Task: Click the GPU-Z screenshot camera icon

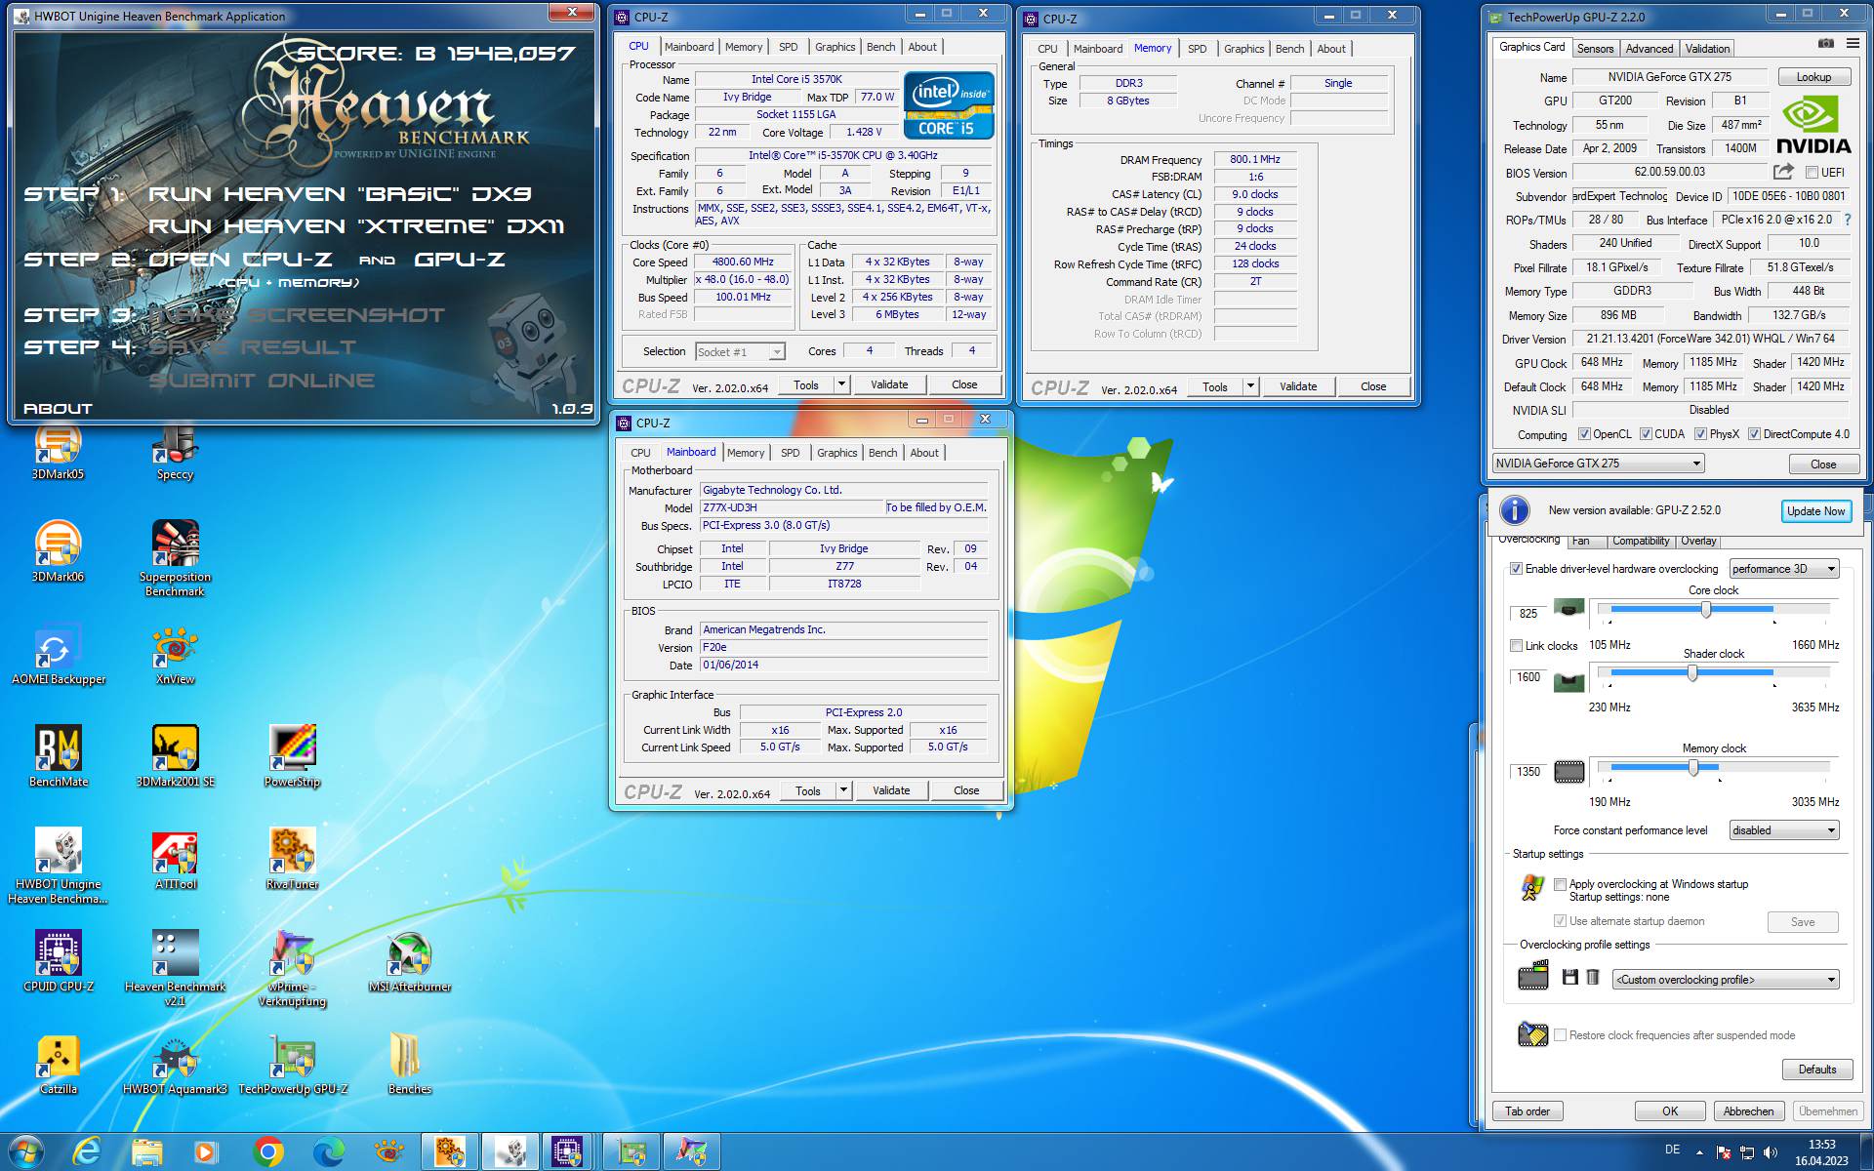Action: pos(1825,44)
